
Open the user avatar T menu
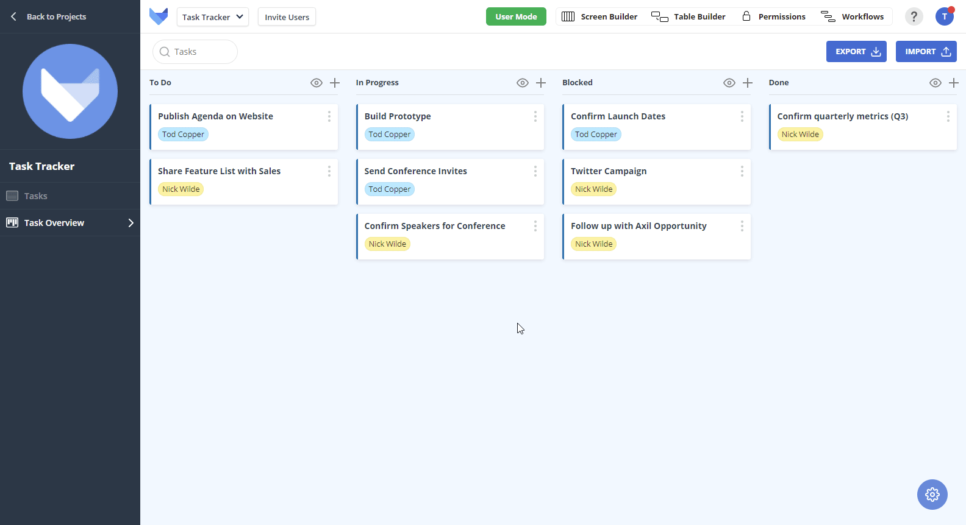(x=945, y=16)
